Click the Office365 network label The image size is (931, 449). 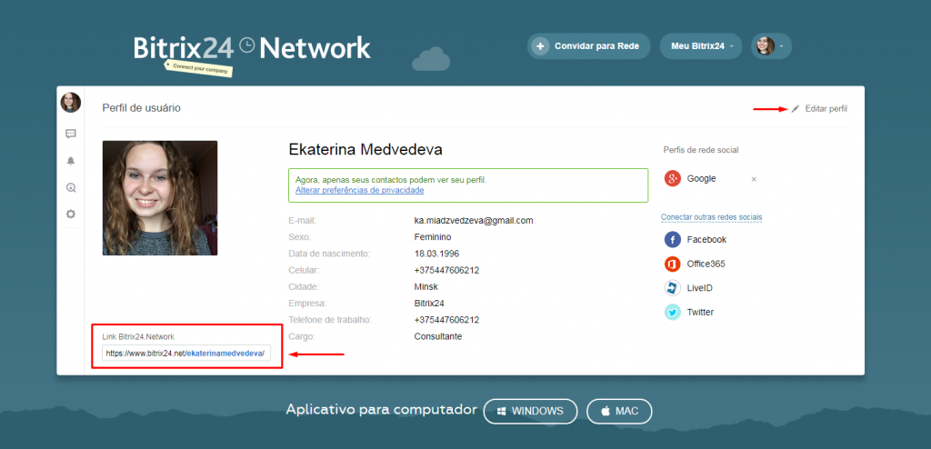coord(706,264)
